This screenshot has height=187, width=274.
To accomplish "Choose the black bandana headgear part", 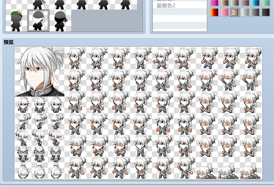I will [60, 21].
